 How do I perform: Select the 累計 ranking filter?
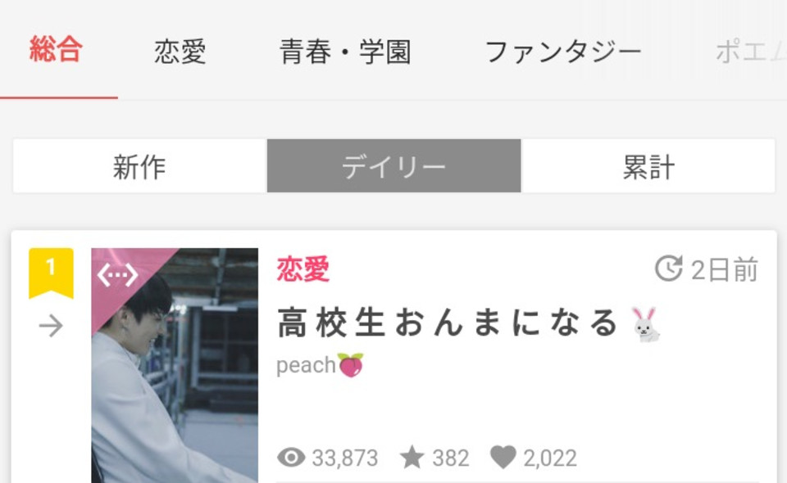(x=648, y=166)
